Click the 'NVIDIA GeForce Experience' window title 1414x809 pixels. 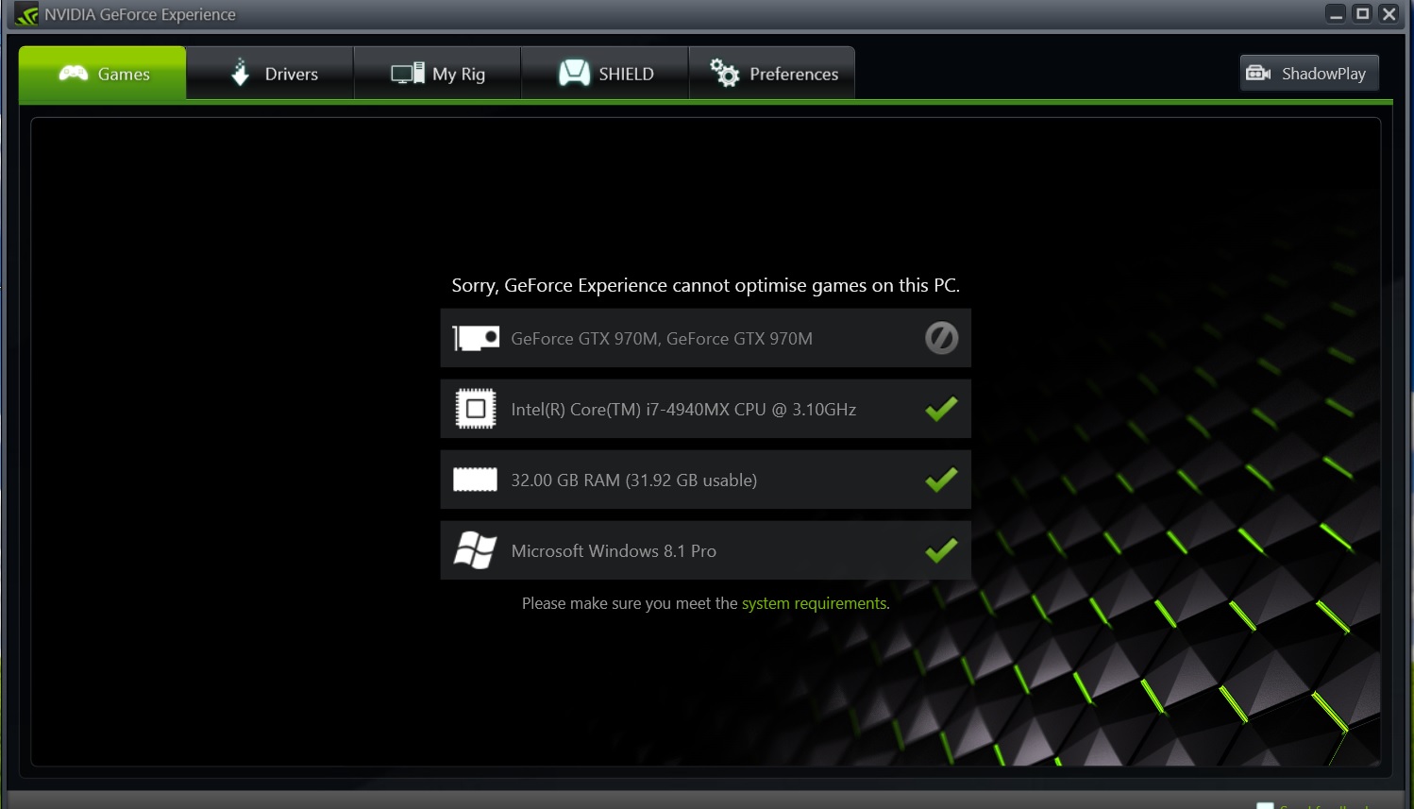[x=140, y=15]
